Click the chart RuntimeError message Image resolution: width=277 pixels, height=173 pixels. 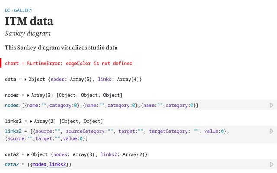[68, 63]
